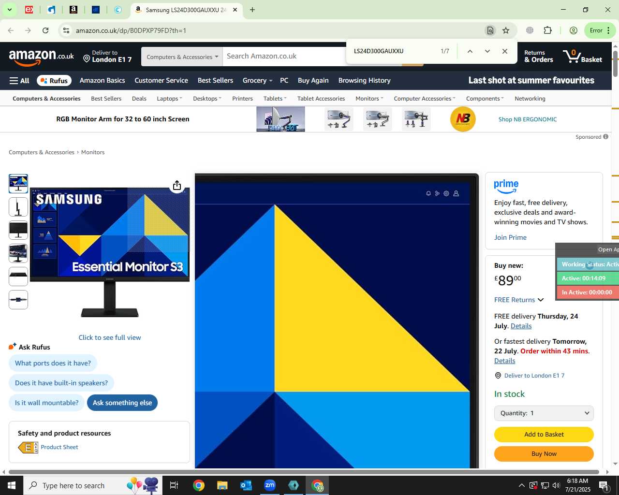Click the volume icon in system tray
The width and height of the screenshot is (619, 495).
click(556, 485)
